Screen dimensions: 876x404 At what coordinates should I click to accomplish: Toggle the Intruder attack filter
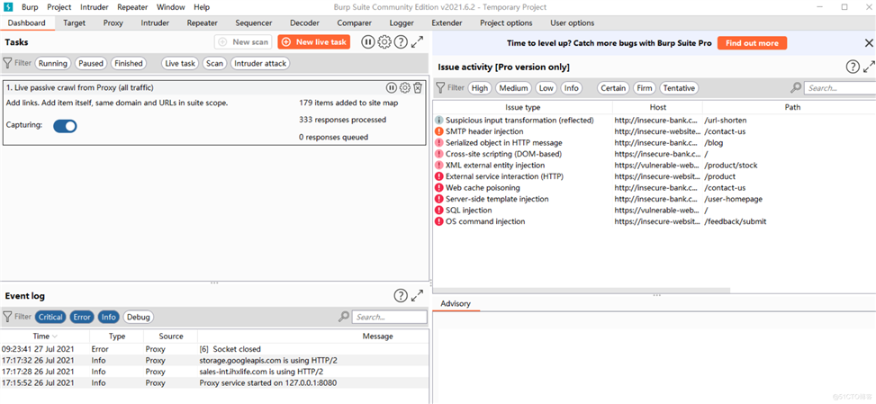(260, 63)
